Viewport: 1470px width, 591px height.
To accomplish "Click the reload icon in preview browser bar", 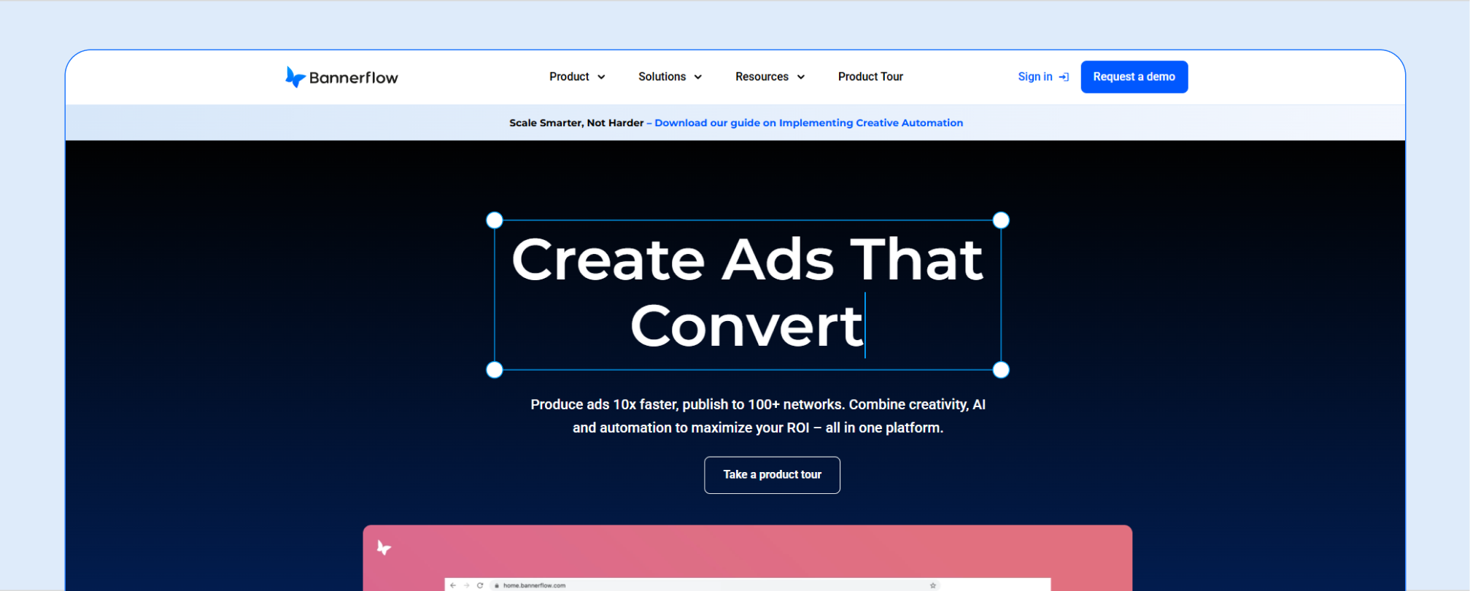I will pyautogui.click(x=480, y=585).
